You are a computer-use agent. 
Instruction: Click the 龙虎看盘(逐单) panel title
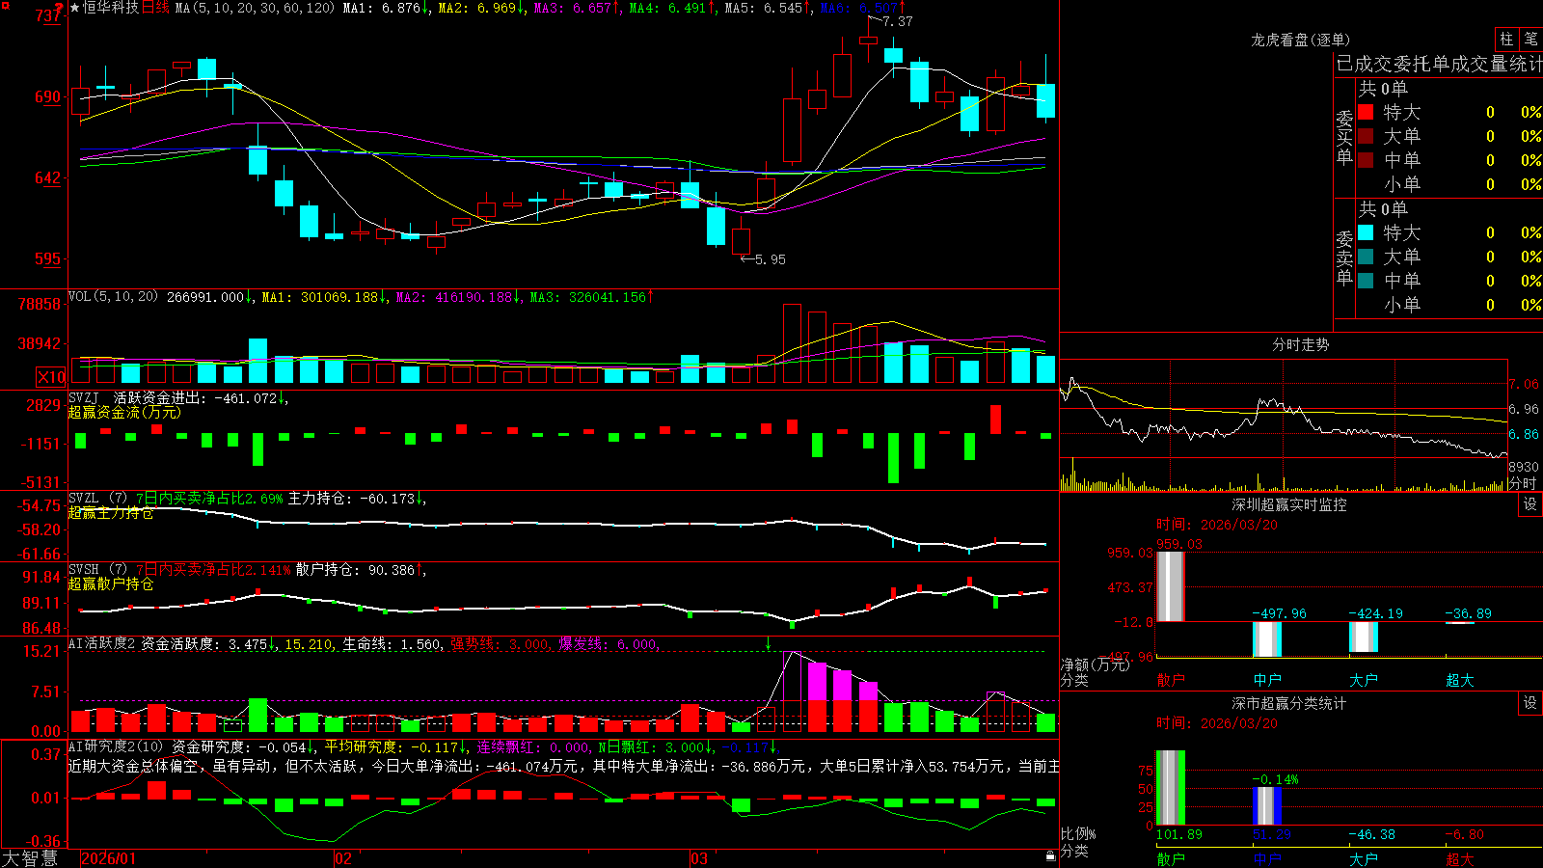[x=1301, y=40]
